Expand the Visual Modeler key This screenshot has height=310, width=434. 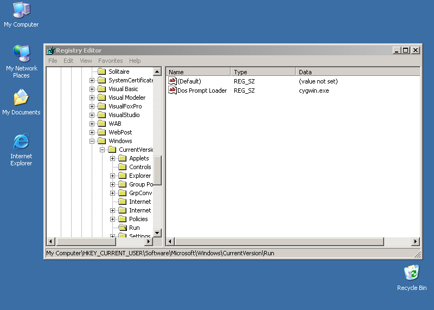tap(92, 98)
